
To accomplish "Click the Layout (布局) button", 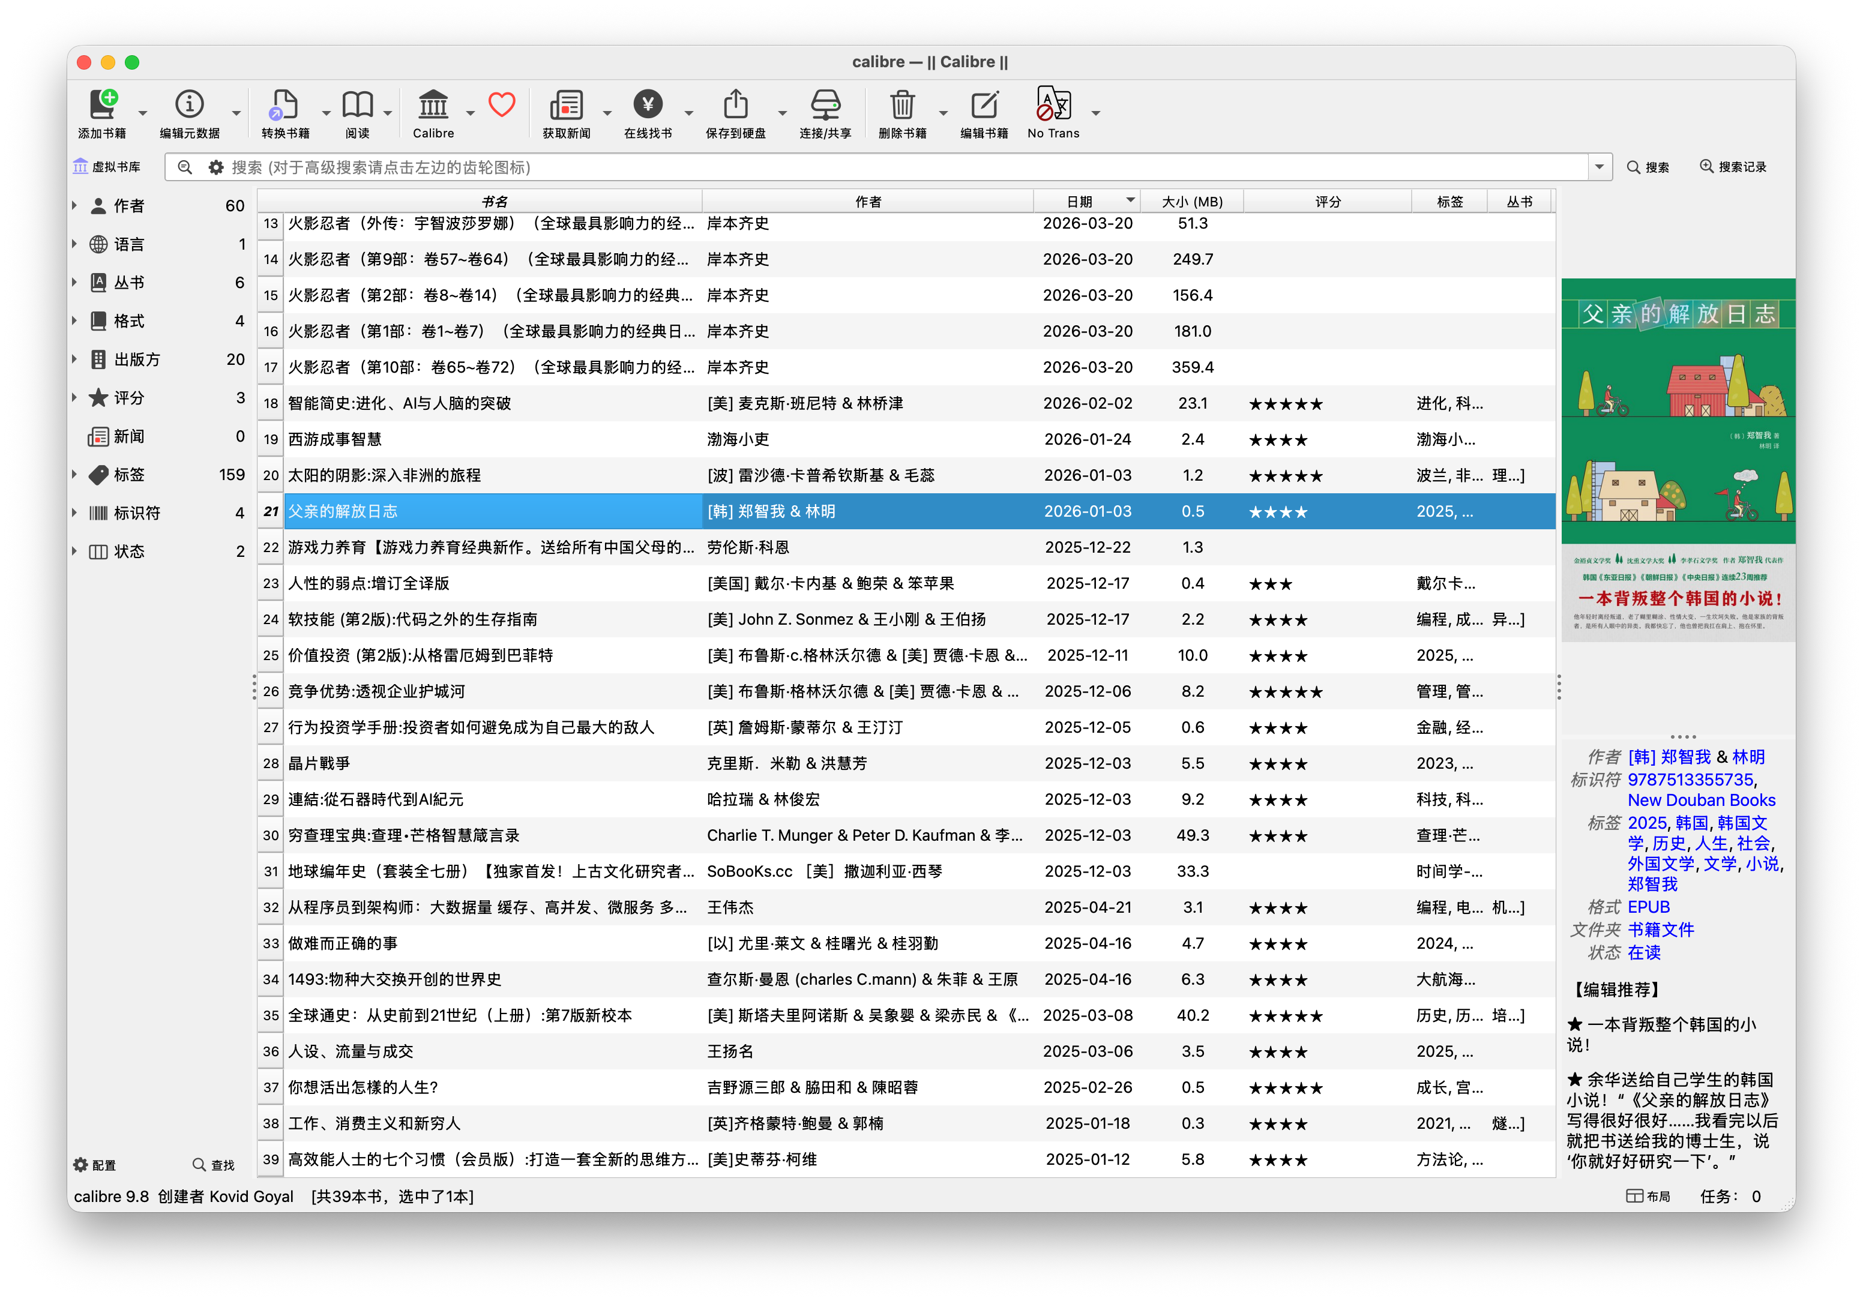I will pos(1648,1197).
